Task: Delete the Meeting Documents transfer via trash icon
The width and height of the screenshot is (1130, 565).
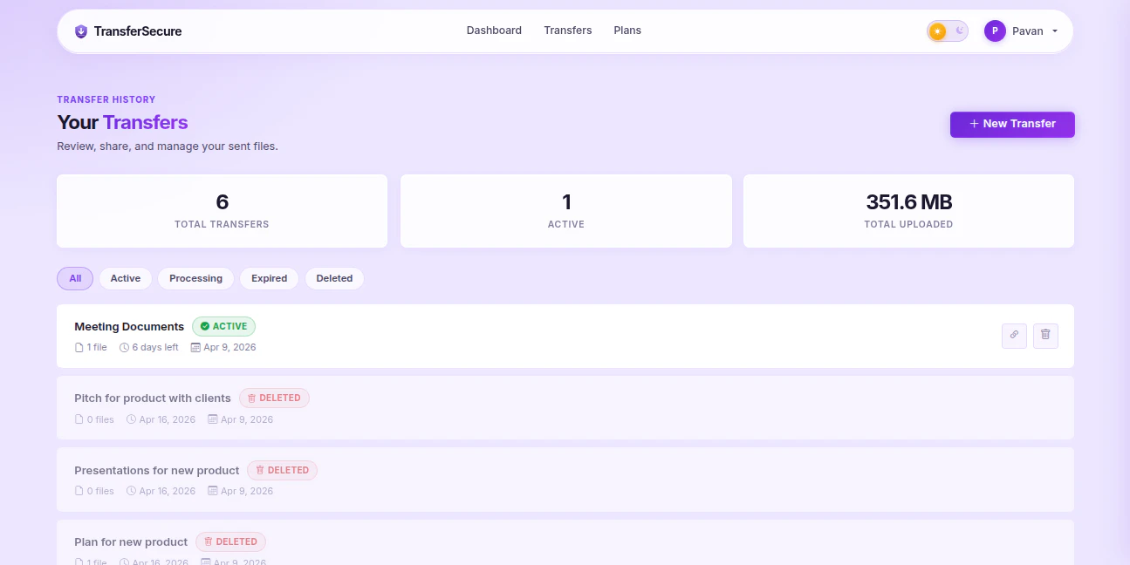Action: tap(1045, 336)
